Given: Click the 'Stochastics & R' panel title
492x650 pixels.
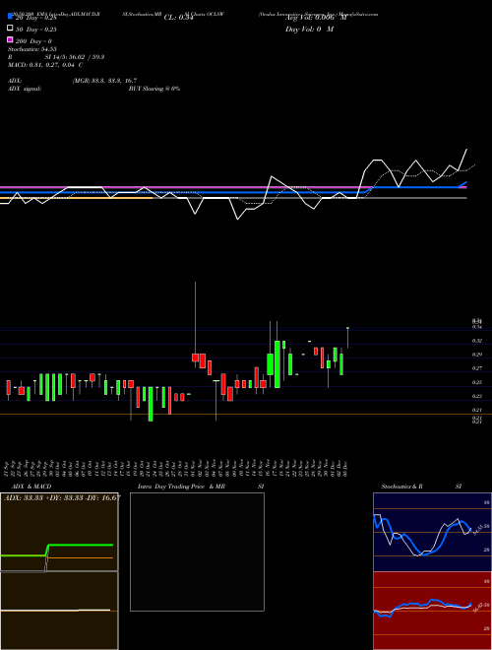Looking at the screenshot, I should (402, 487).
